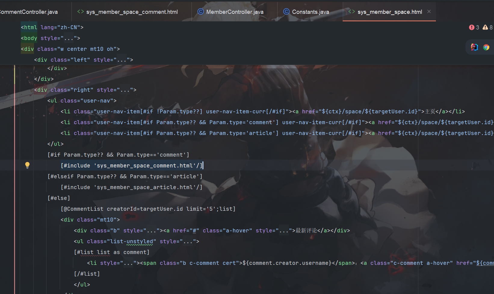Open the MemberController.java tab
Screen dimensions: 494x294
[235, 12]
